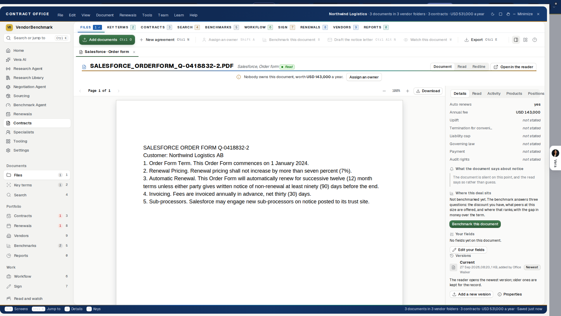Click the Add documents button
Screen dimensions: 561x316
pyautogui.click(x=107, y=40)
